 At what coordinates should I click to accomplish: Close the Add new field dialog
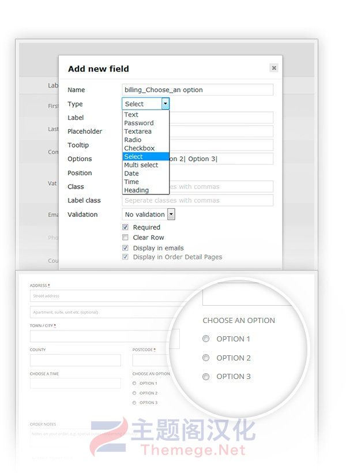[x=273, y=68]
